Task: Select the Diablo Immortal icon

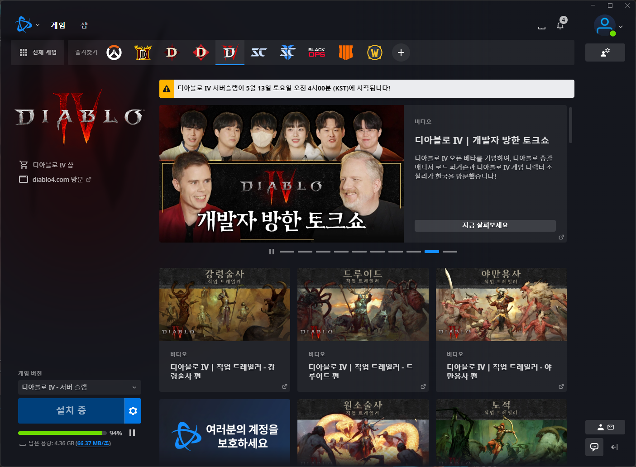Action: (x=201, y=52)
